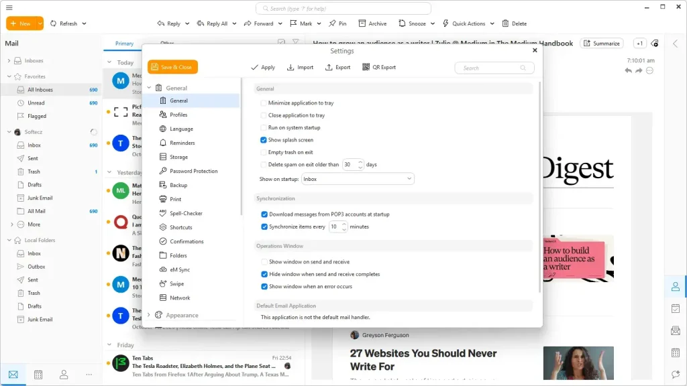The image size is (687, 386).
Task: Open the Ten Tabs email from Friday
Action: (204, 366)
